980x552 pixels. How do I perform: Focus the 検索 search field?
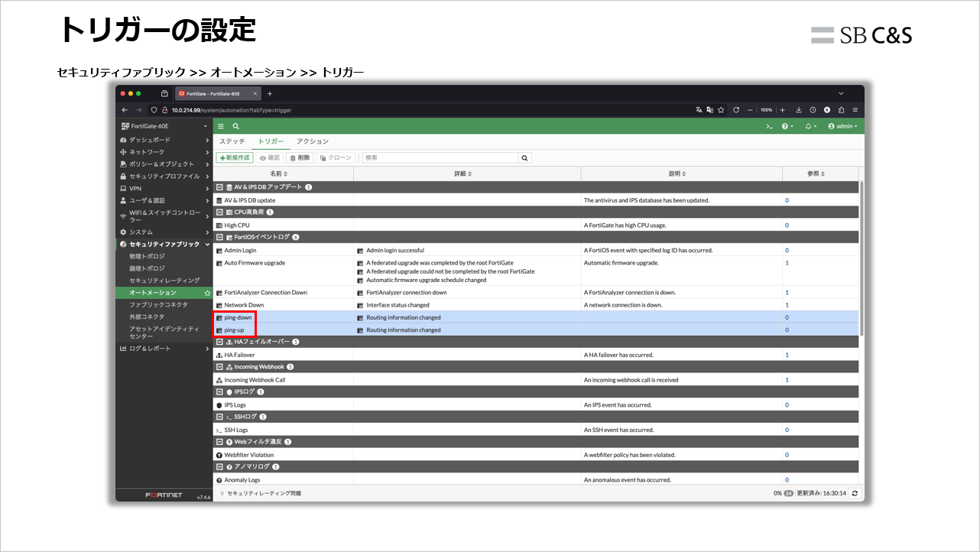click(x=440, y=157)
